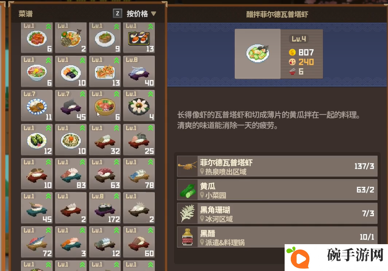Select the Lv.8 recipe with count 40
Screen dimensions: 388x271
coord(139,71)
